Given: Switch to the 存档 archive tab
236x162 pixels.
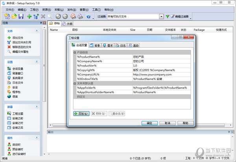Looking at the screenshot, I should click(55, 23).
